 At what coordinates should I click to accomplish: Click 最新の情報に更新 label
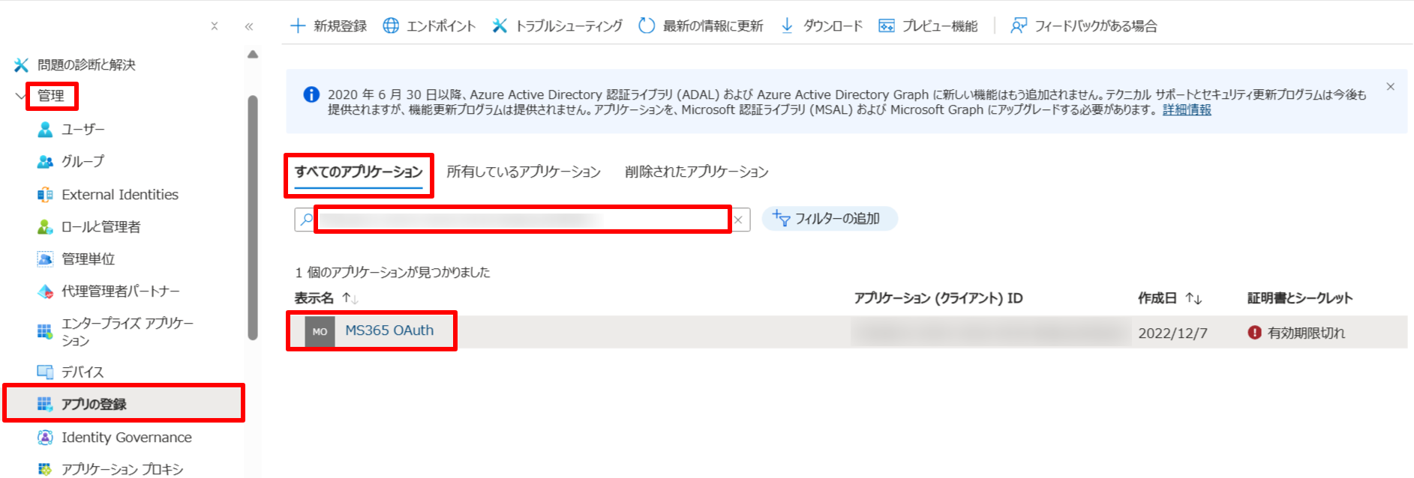713,26
